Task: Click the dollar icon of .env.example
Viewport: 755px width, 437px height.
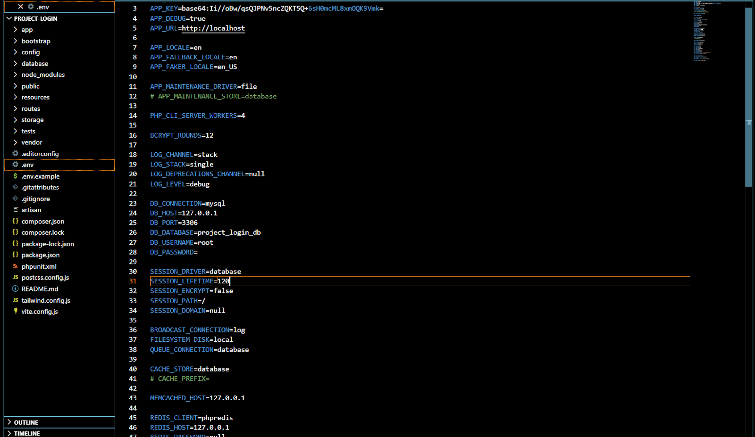Action: pos(16,176)
